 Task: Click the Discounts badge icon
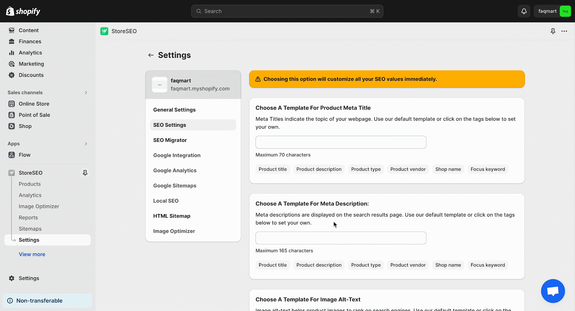pos(11,75)
